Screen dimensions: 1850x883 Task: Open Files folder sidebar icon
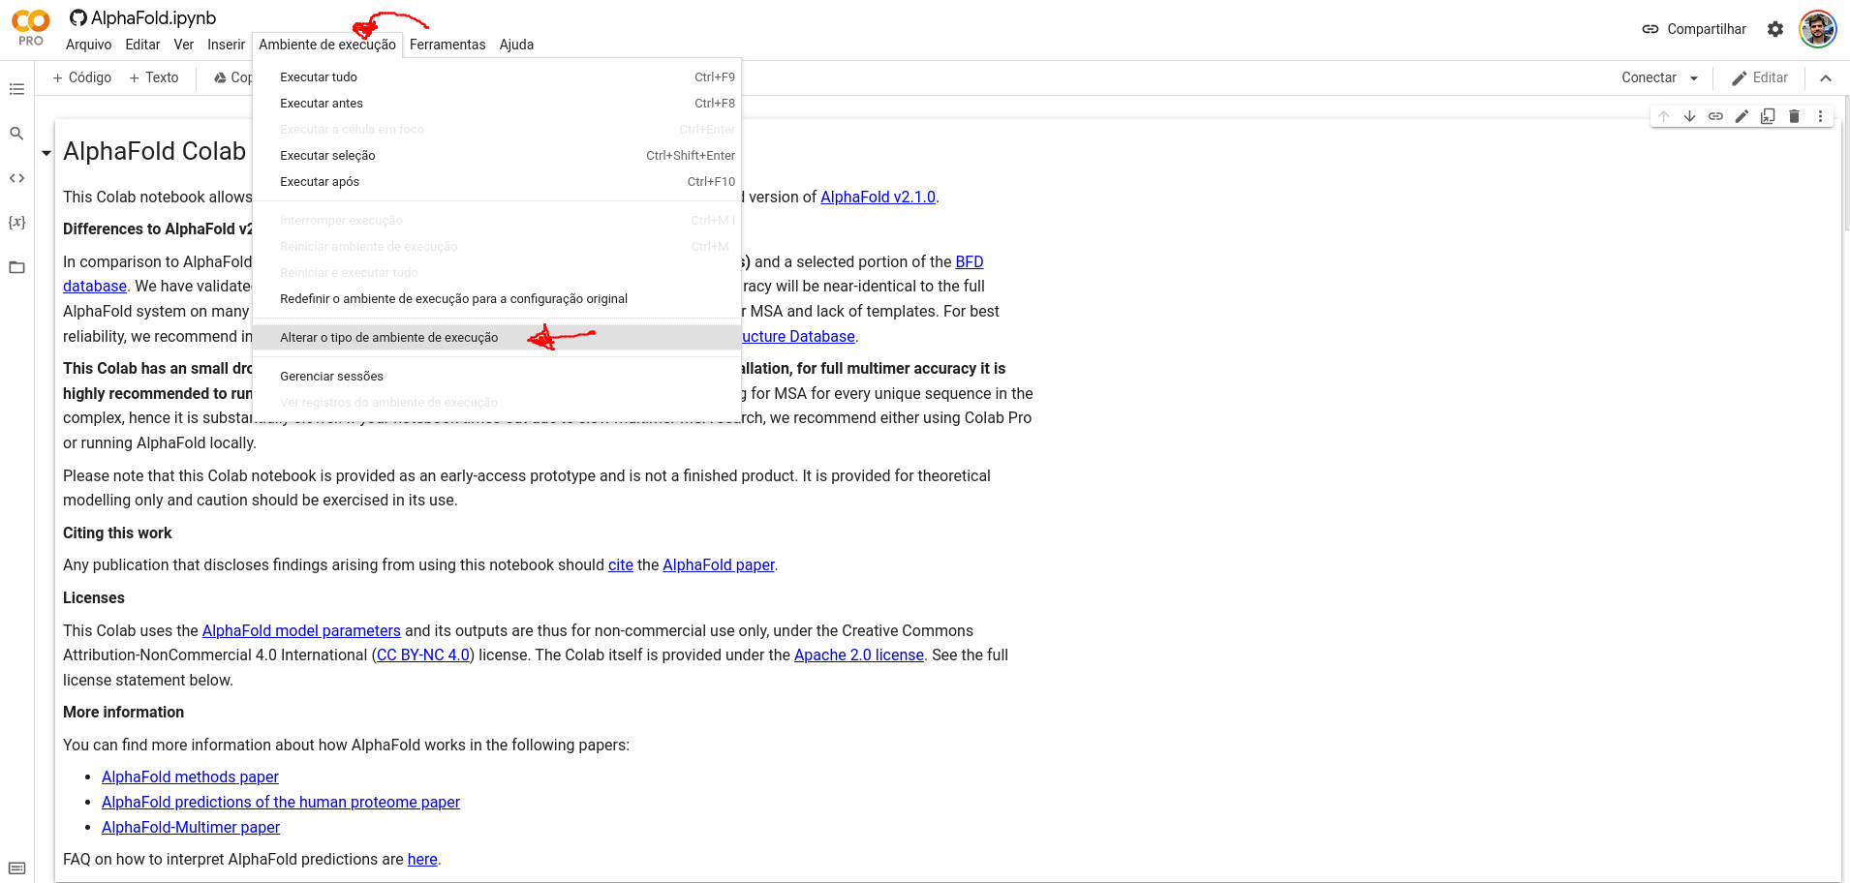point(16,267)
